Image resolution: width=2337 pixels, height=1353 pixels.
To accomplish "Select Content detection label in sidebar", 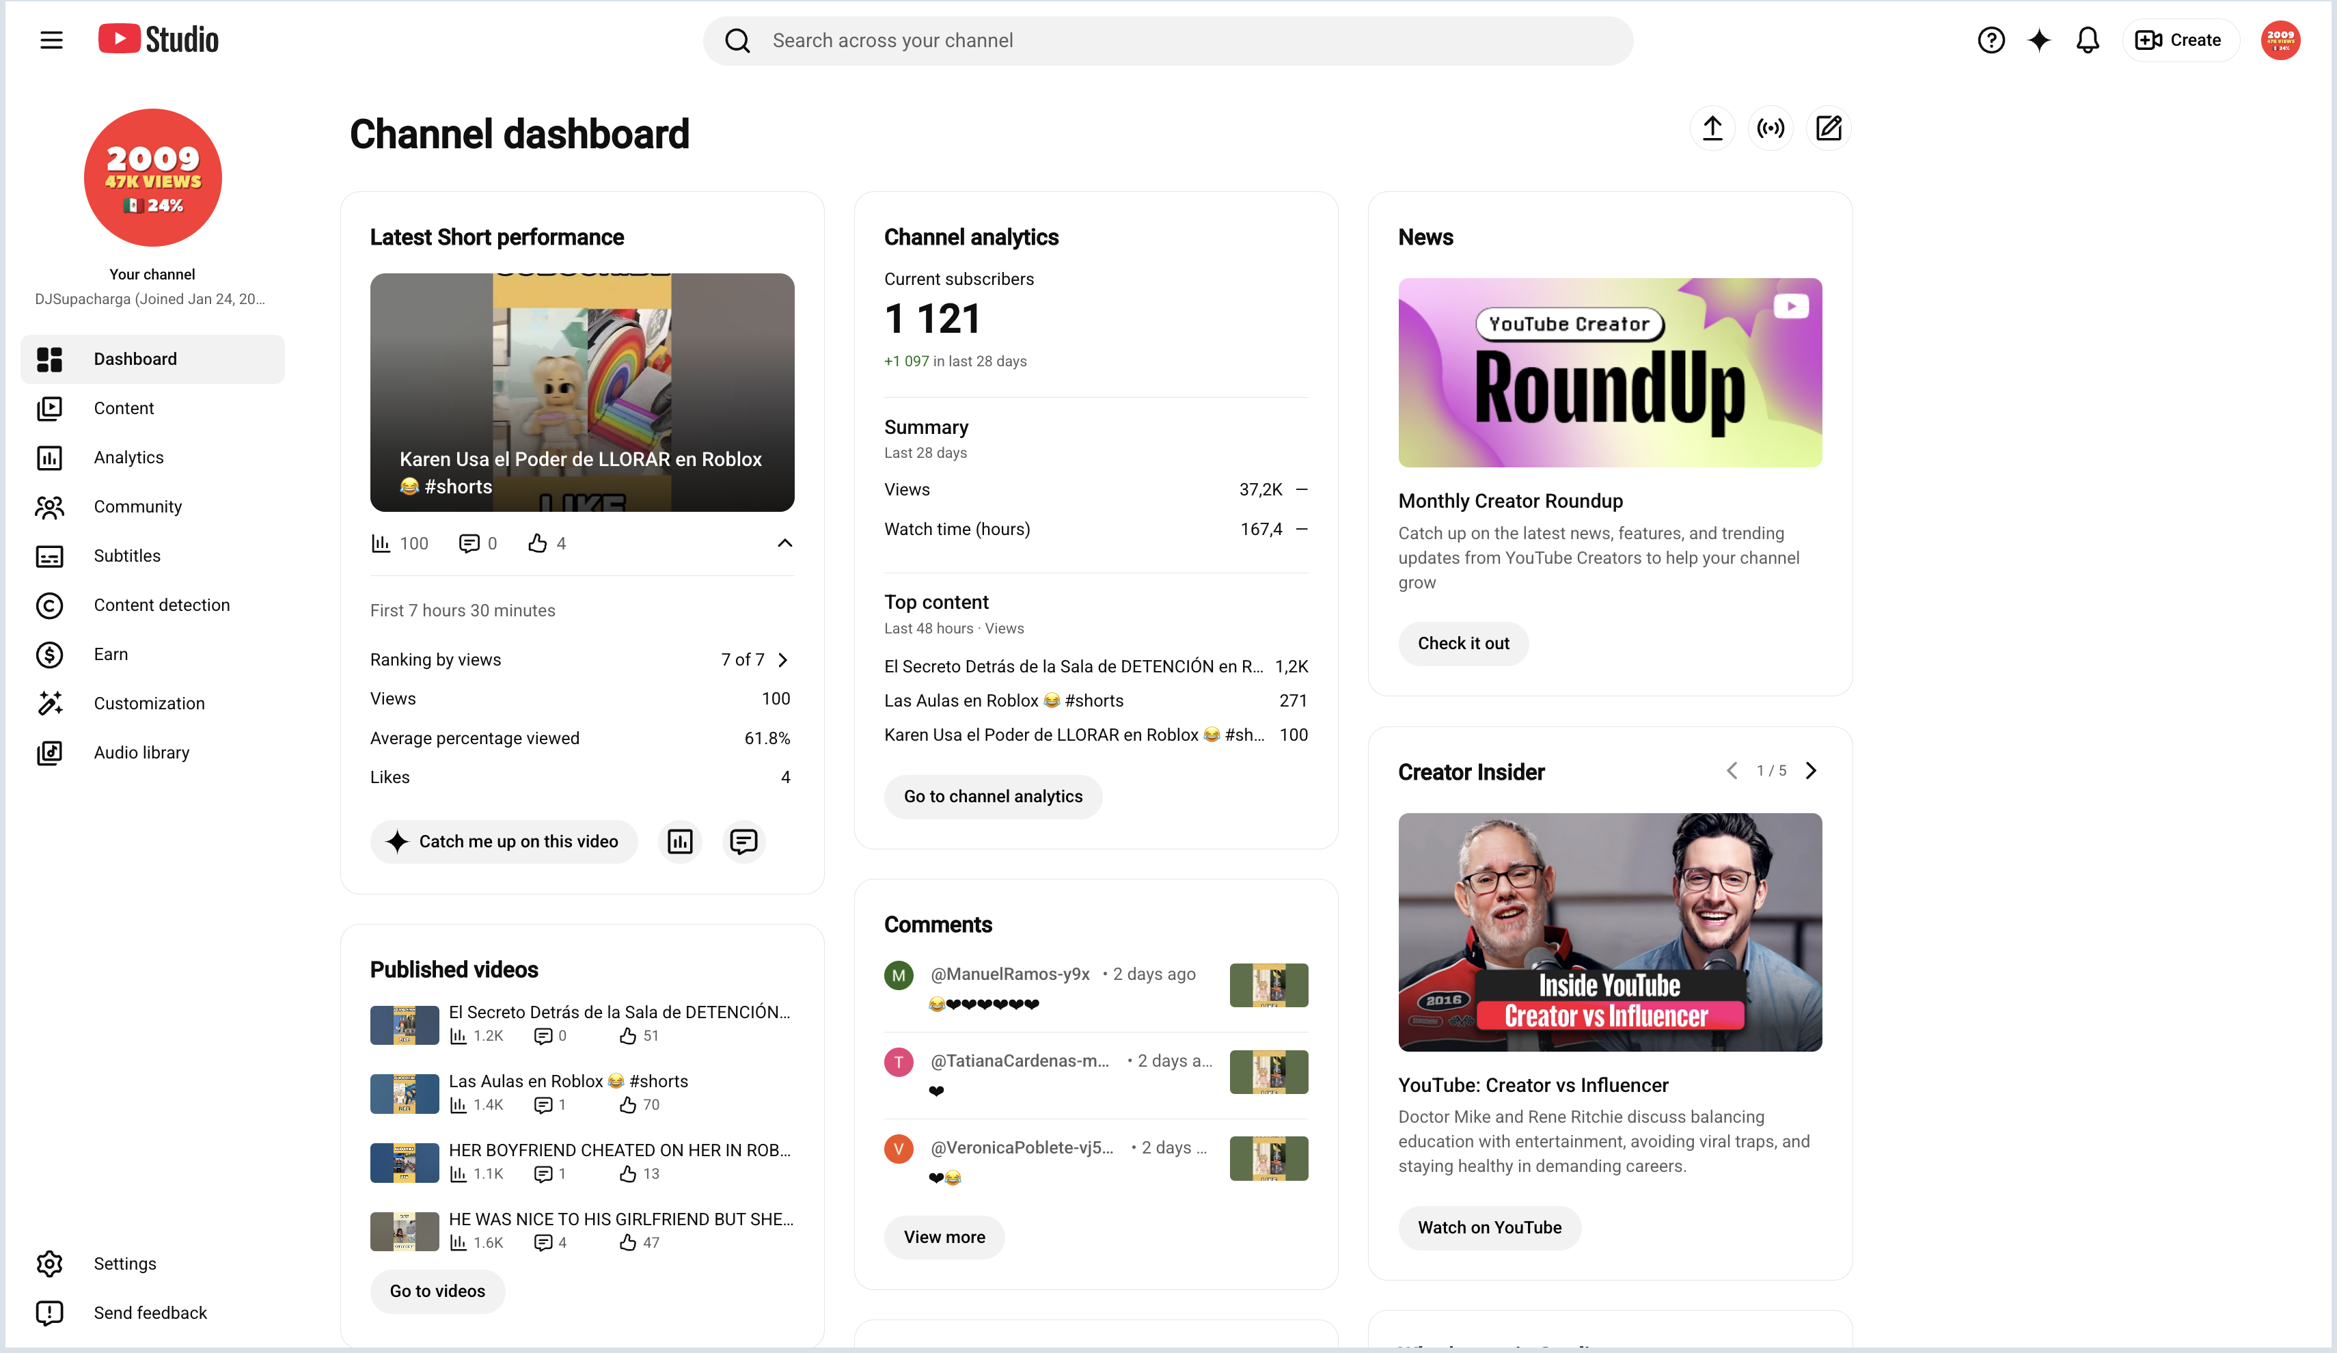I will [161, 605].
